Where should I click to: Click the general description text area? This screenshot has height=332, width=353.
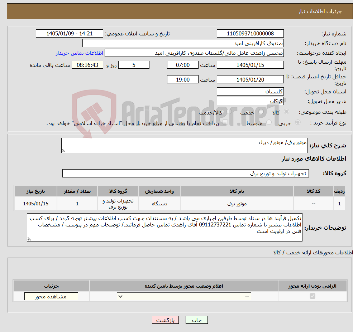coord(184,146)
